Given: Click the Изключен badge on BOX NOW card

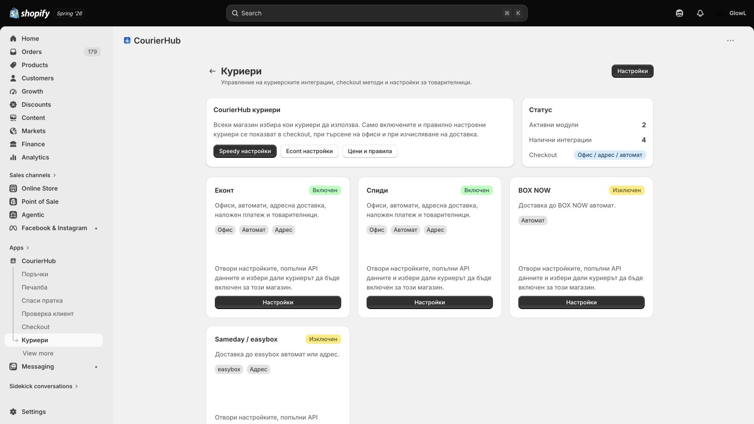Looking at the screenshot, I should [627, 190].
